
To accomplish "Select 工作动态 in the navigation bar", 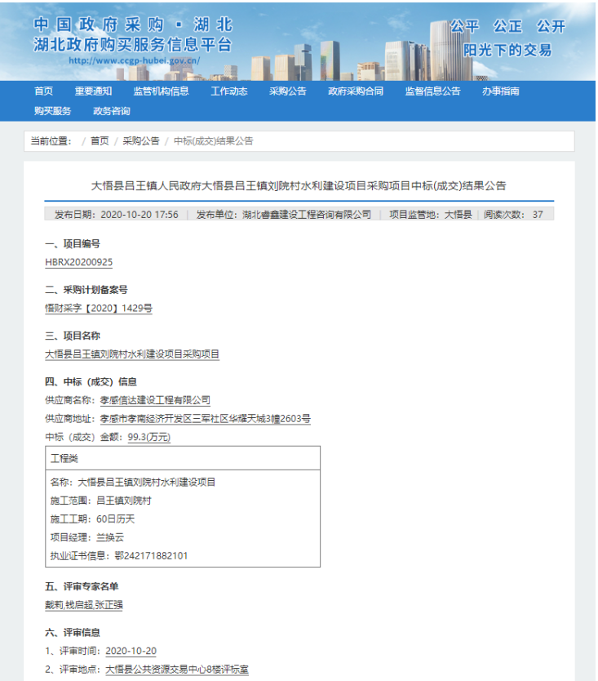I will 228,91.
